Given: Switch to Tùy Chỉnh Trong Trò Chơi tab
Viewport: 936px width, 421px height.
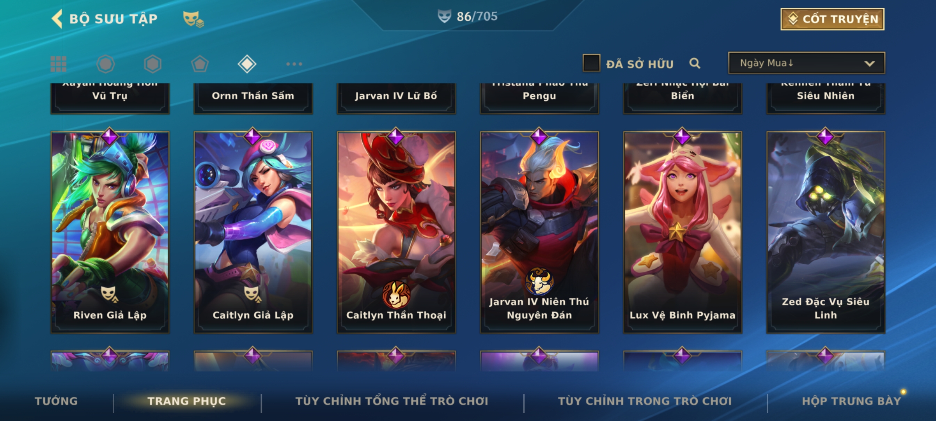Looking at the screenshot, I should pyautogui.click(x=645, y=401).
